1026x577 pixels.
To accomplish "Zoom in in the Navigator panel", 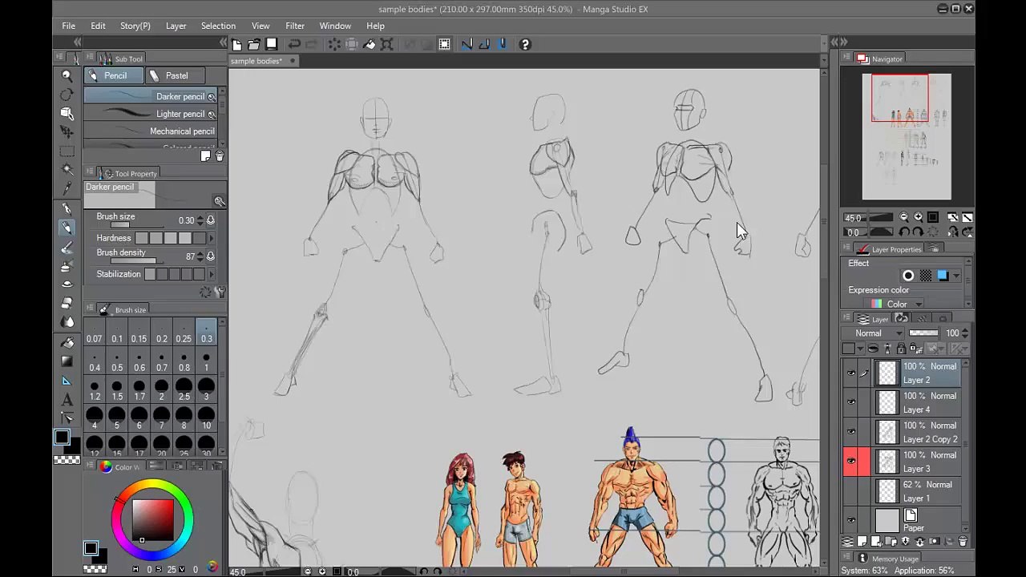I will (x=918, y=217).
